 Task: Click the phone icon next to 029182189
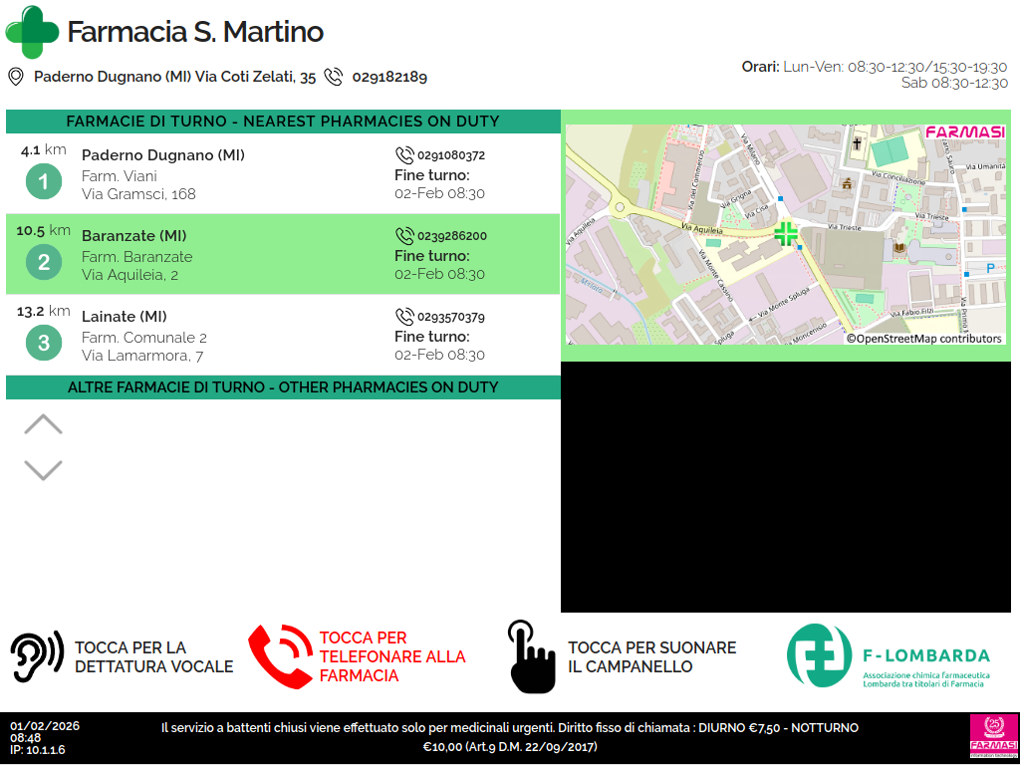click(334, 77)
